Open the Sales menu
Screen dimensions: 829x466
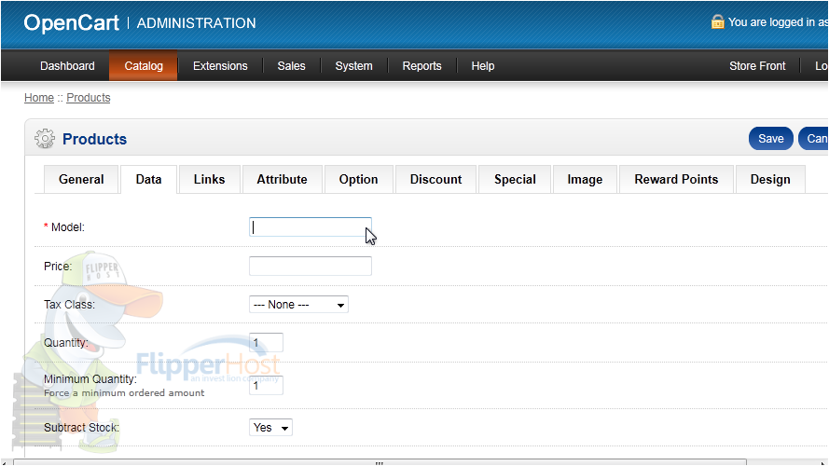tap(291, 66)
